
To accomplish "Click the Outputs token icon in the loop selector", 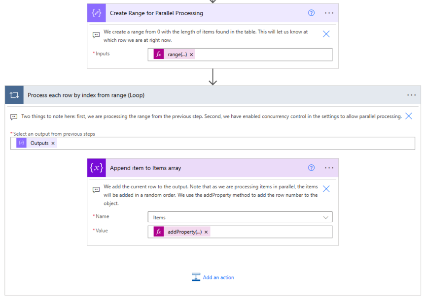I will (20, 143).
